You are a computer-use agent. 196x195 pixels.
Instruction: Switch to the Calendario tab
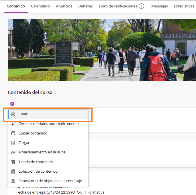pos(40,6)
